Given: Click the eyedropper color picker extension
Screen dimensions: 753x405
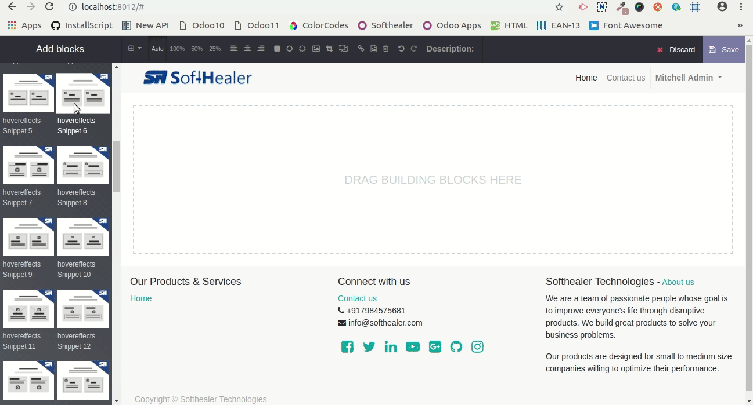Looking at the screenshot, I should coord(621,7).
